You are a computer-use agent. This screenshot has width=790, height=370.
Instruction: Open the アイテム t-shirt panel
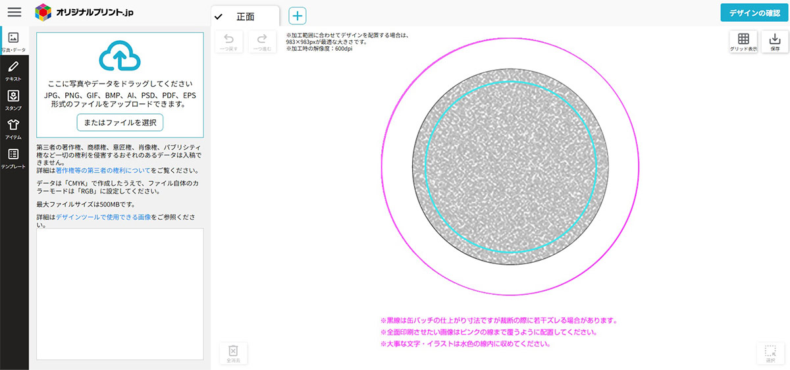14,128
